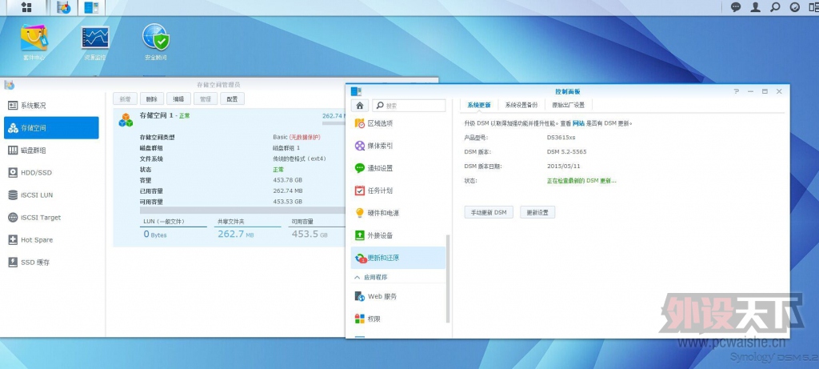This screenshot has height=369, width=819.
Task: Open the user account options icon
Action: click(755, 7)
